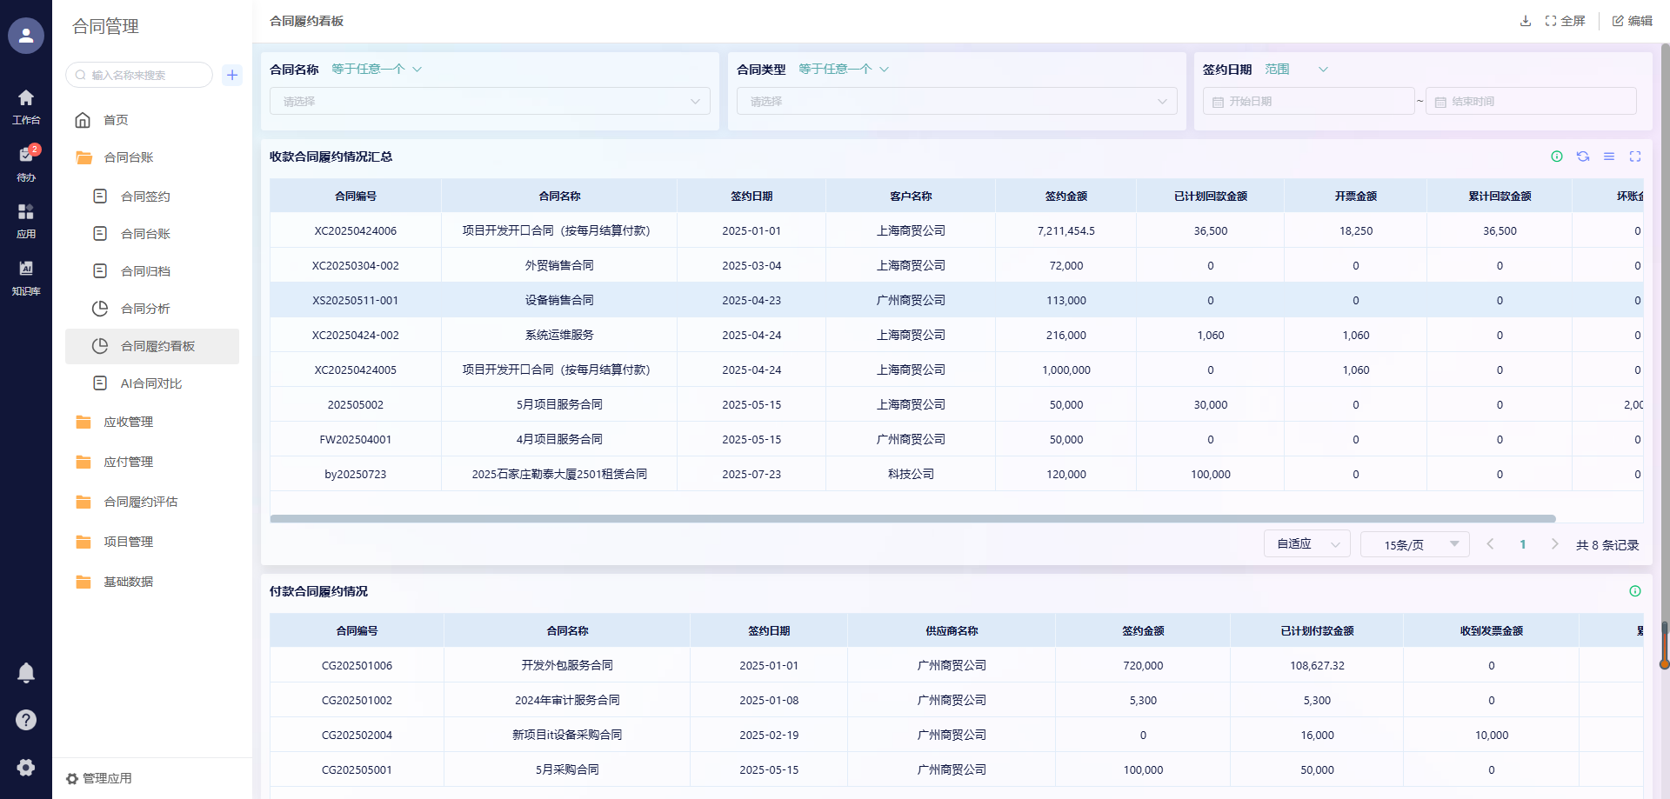Click the 编辑 button
Image resolution: width=1670 pixels, height=799 pixels.
tap(1633, 21)
